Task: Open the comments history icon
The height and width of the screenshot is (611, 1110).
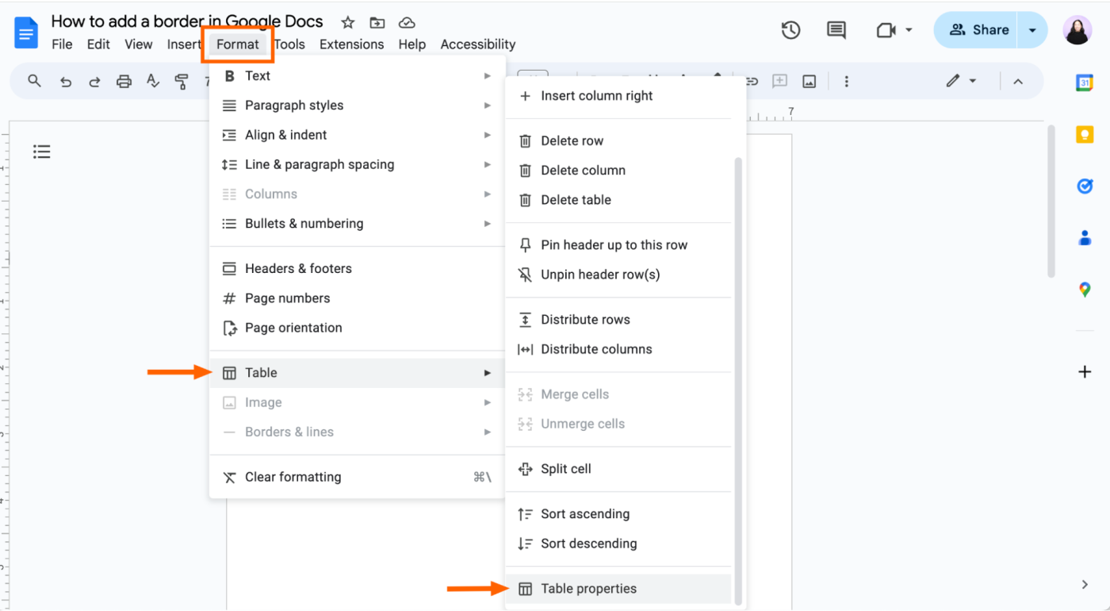Action: coord(836,30)
